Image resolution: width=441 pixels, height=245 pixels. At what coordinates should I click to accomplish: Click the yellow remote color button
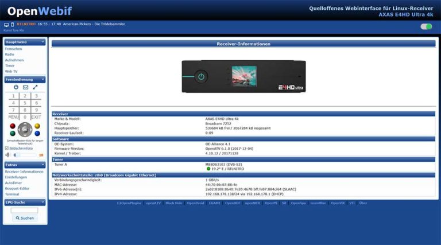pyautogui.click(x=37, y=126)
